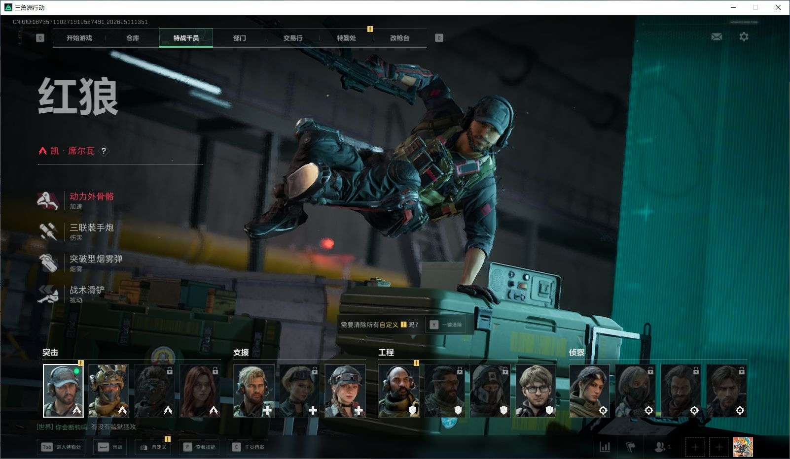This screenshot has height=459, width=790.
Task: Click the right empty squad slot plus
Action: click(719, 447)
